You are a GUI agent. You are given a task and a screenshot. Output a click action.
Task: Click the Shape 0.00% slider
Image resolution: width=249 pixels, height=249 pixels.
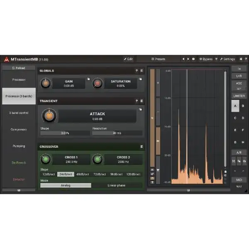65,133
